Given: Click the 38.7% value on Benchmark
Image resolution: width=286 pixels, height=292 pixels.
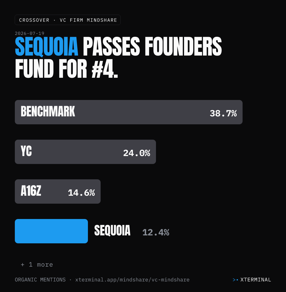Looking at the screenshot, I should 223,113.
